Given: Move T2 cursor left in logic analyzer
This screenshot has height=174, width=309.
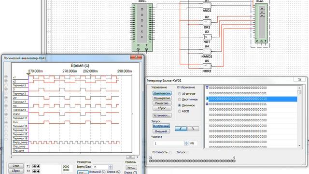Looking at the screenshot, I should pyautogui.click(x=34, y=171).
